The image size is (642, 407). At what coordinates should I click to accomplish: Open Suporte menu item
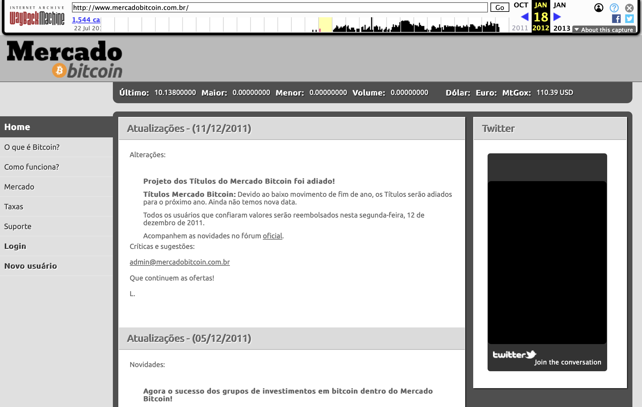[x=56, y=227]
